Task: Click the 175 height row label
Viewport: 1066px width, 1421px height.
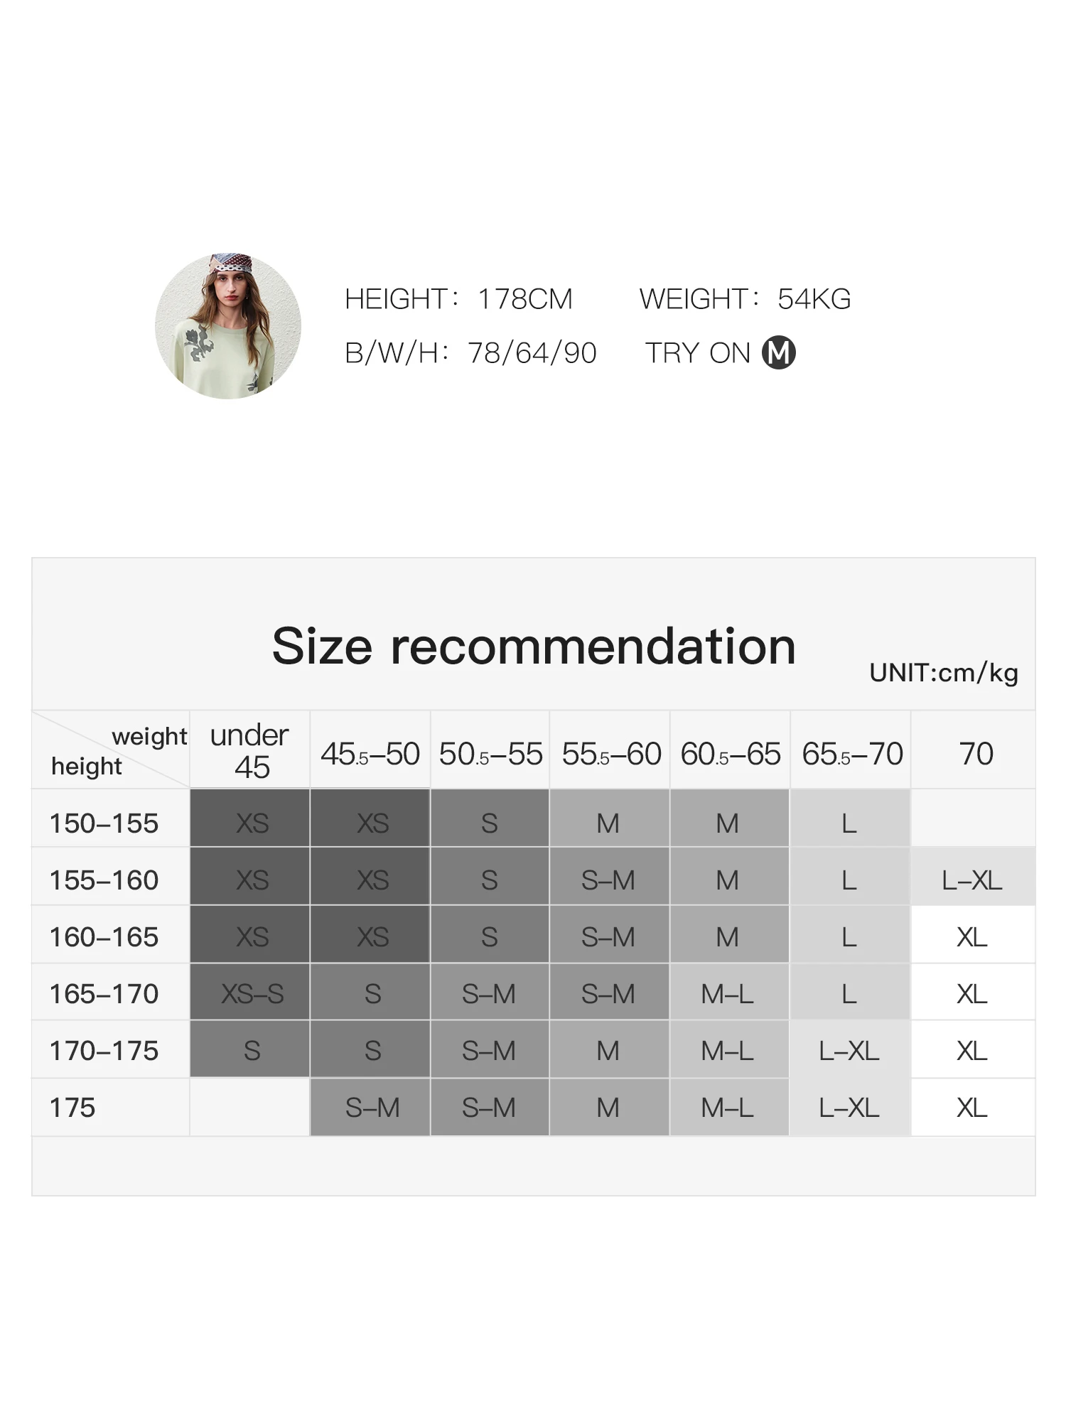Action: 72,1108
